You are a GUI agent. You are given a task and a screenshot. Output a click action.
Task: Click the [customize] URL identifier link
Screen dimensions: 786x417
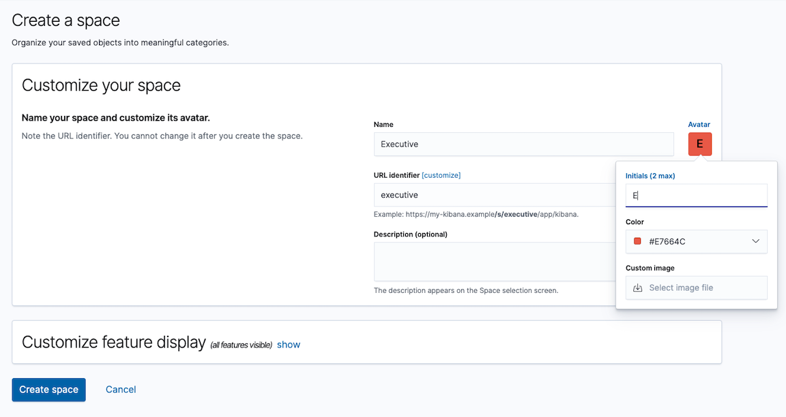point(441,175)
